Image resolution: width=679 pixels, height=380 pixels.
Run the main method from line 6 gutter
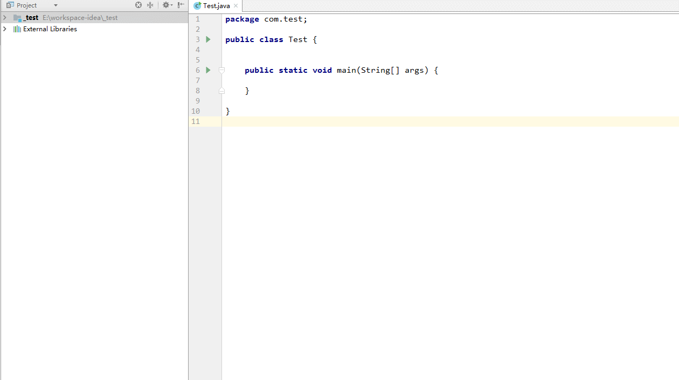pos(209,70)
